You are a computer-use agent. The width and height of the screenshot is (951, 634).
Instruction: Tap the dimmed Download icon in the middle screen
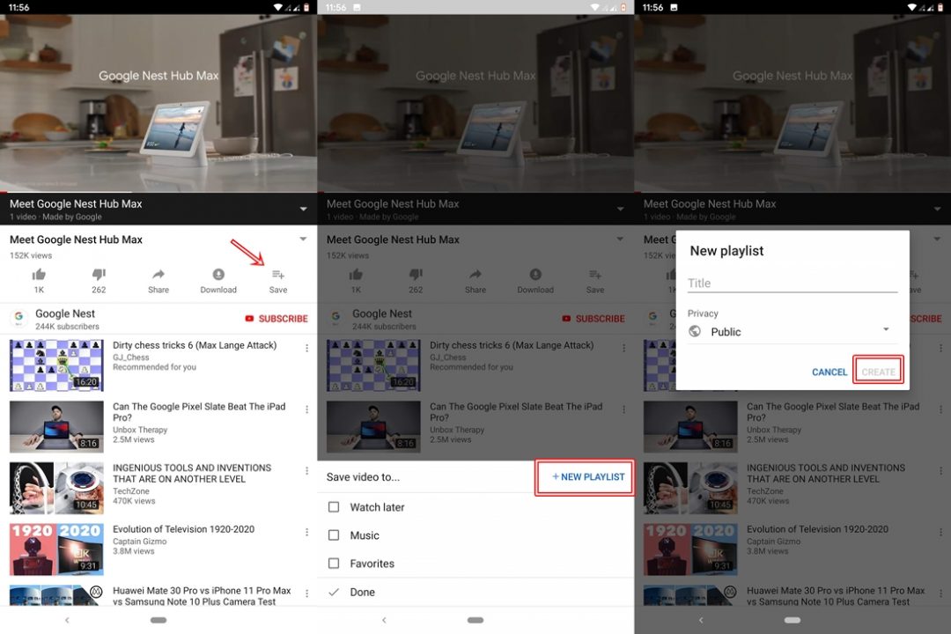pyautogui.click(x=535, y=274)
